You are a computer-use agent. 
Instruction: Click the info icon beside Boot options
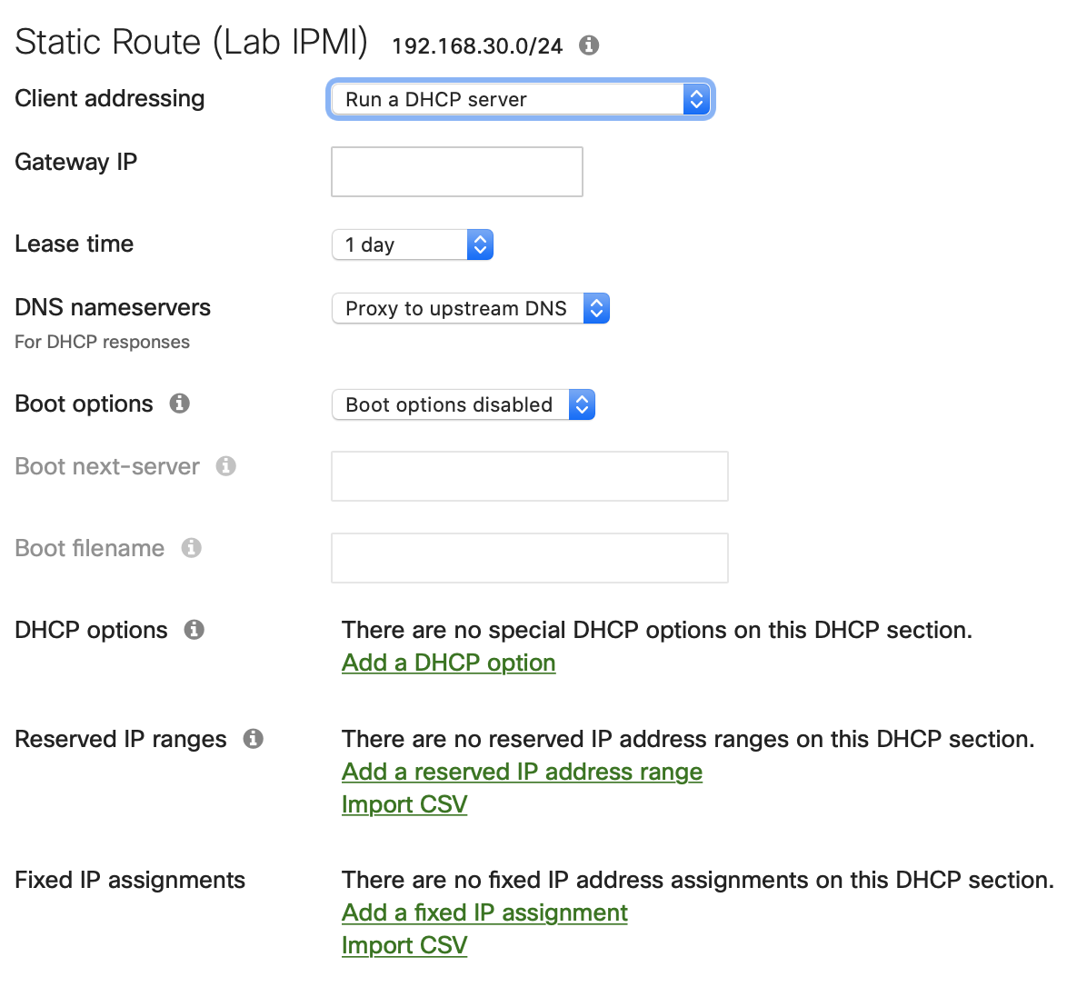179,404
